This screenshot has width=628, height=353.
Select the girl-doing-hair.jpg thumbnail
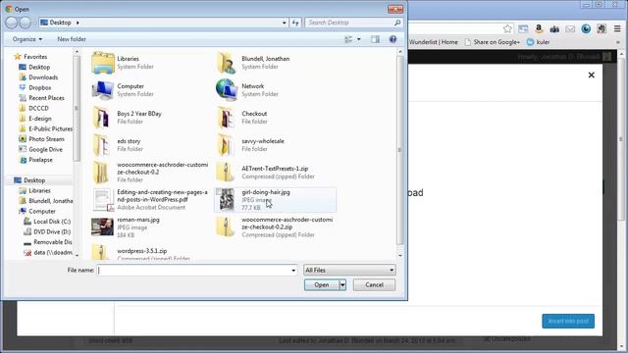227,200
